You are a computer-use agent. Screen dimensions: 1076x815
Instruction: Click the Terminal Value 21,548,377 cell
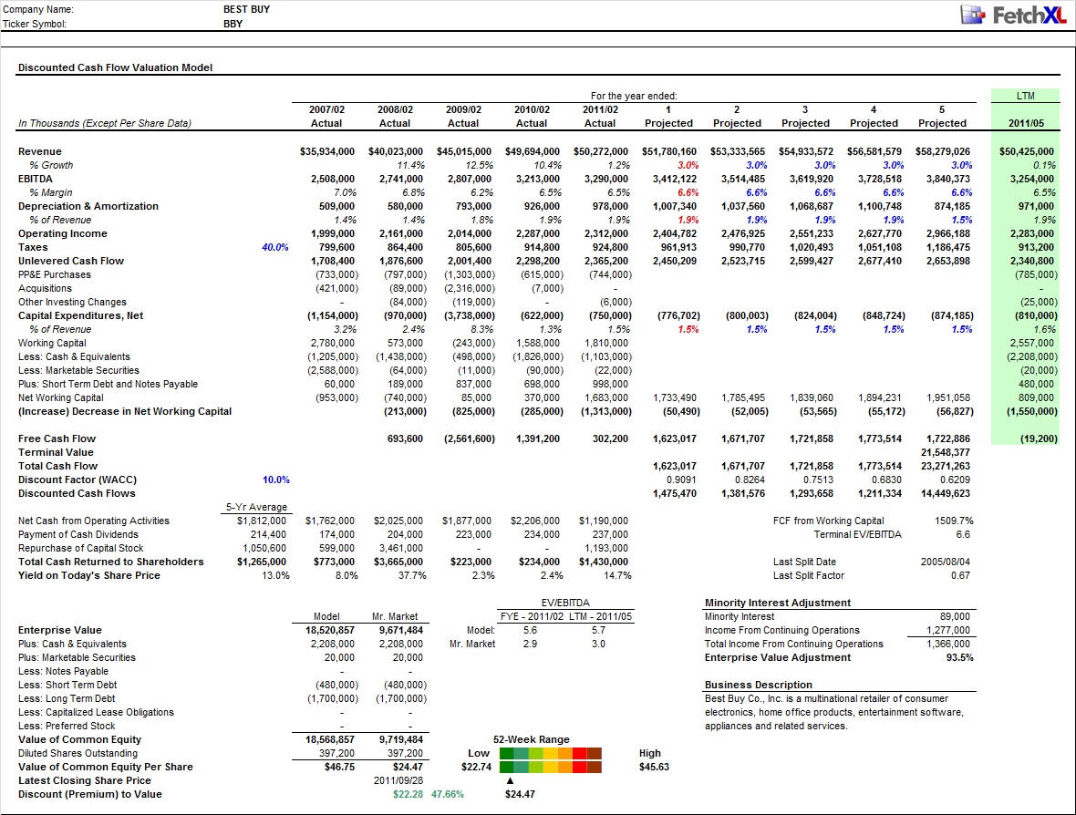point(946,453)
